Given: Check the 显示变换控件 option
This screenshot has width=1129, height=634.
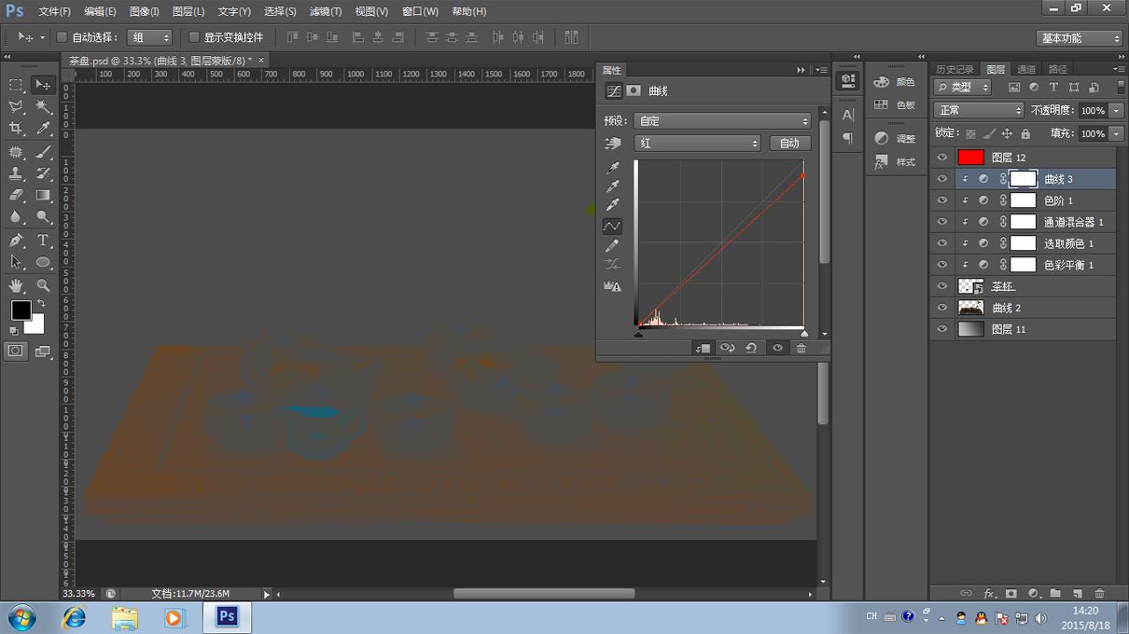Looking at the screenshot, I should (x=194, y=37).
